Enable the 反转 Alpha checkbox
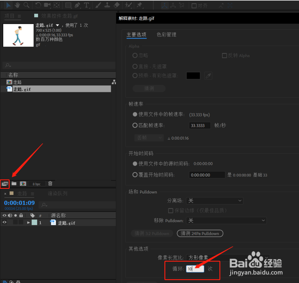This screenshot has height=283, width=299. [x=224, y=55]
